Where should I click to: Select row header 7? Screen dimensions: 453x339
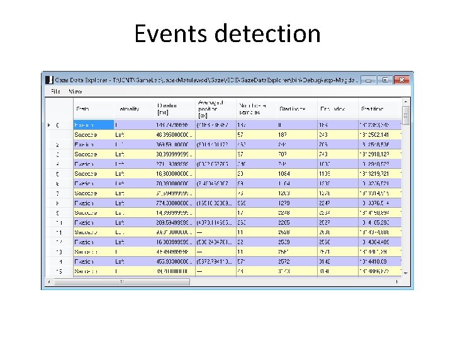(59, 193)
